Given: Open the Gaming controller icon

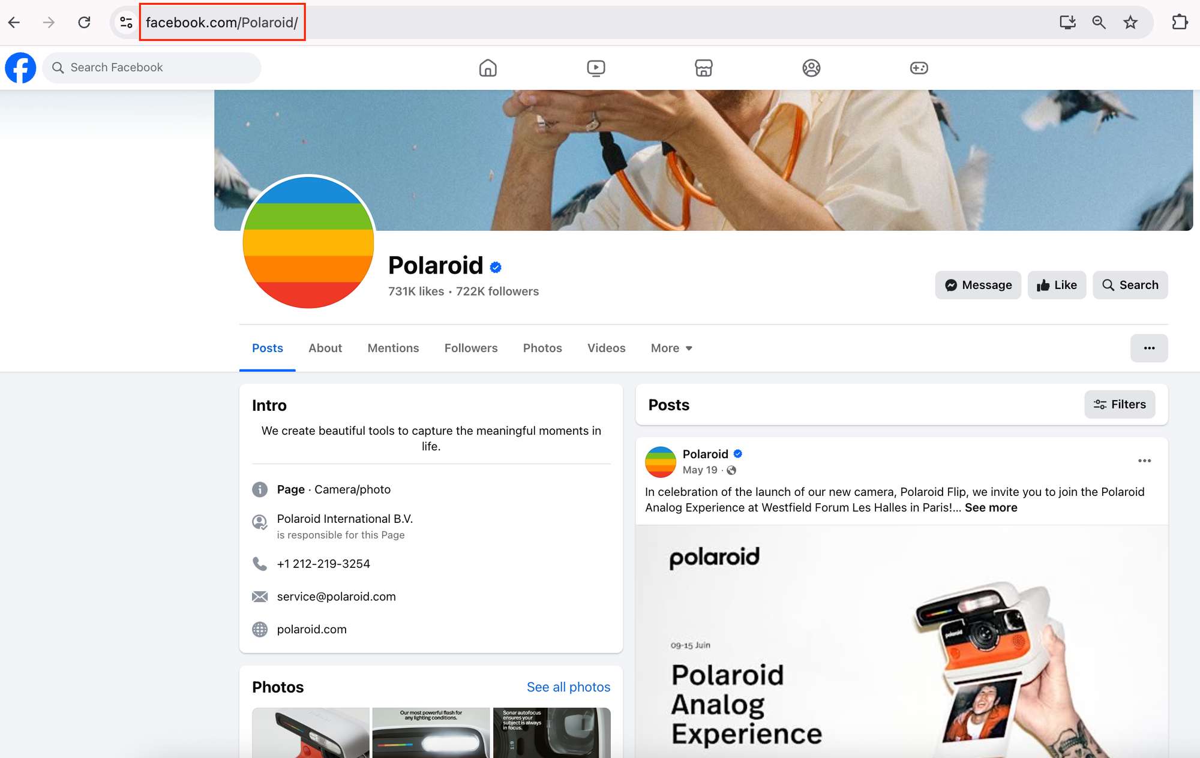Looking at the screenshot, I should coord(919,68).
